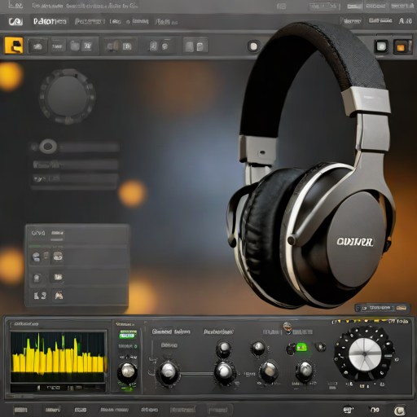Screen dimensions: 417x417
Task: Click the orange square icon at toolbar's right end
Action: click(x=402, y=47)
